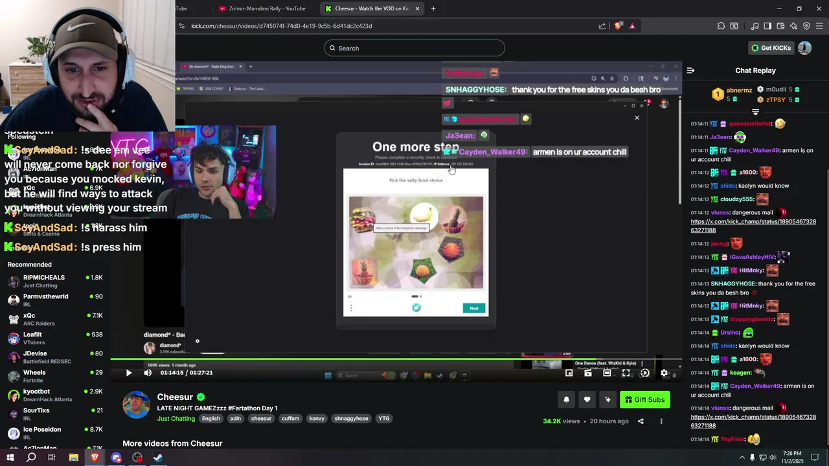
Task: Mute the VOD volume speaker icon
Action: click(148, 373)
